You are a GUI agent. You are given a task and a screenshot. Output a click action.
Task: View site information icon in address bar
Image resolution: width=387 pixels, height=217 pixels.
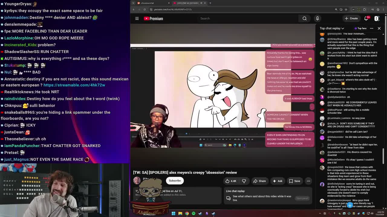(151, 9)
